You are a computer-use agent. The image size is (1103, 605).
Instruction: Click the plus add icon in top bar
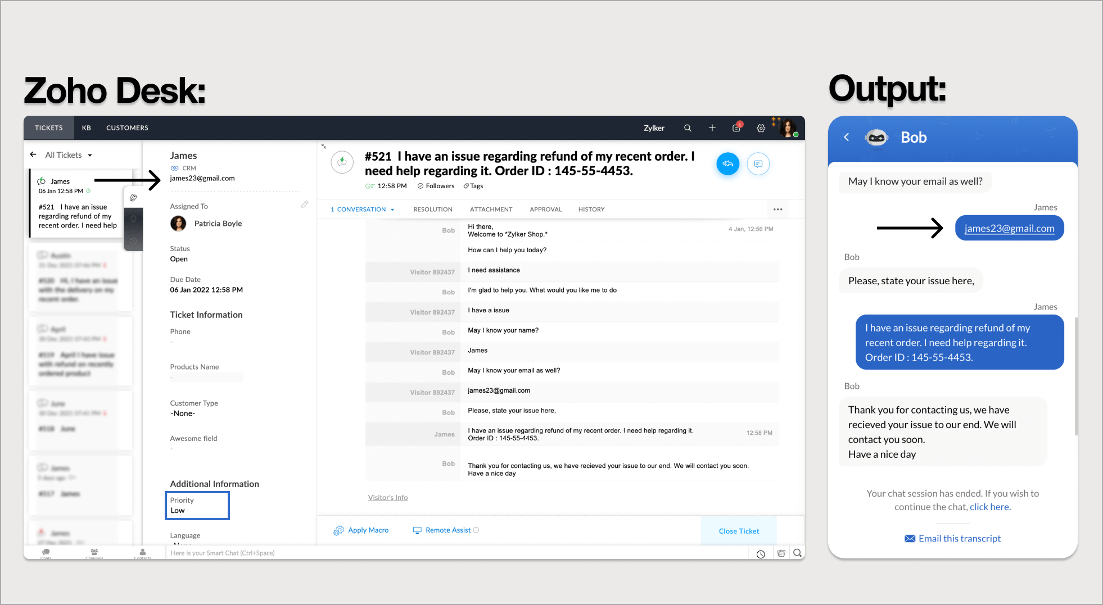point(712,128)
